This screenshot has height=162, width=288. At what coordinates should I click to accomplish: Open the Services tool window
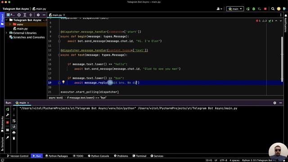[157, 156]
